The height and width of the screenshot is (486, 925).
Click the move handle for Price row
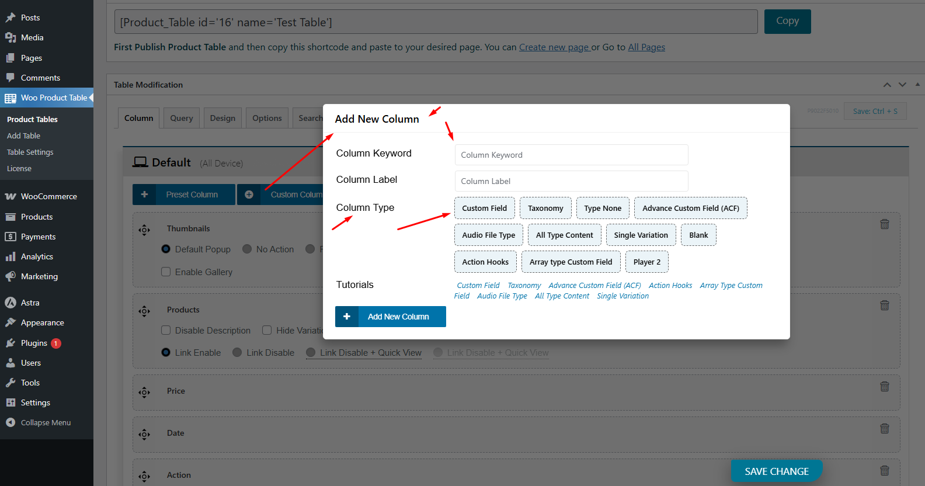[144, 392]
